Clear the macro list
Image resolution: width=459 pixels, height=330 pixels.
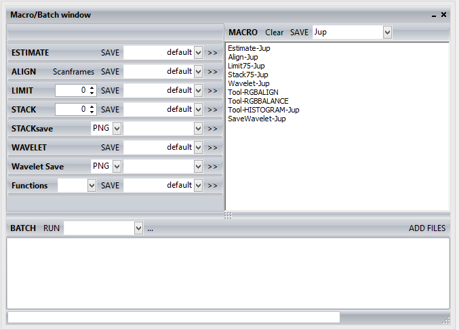[x=275, y=32]
